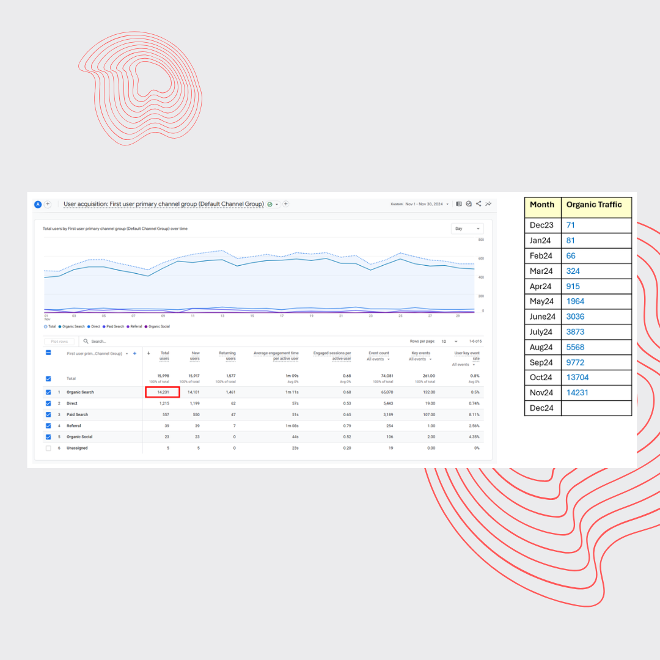The height and width of the screenshot is (660, 660).
Task: Toggle the Paid Search row checkbox
Action: [x=48, y=414]
